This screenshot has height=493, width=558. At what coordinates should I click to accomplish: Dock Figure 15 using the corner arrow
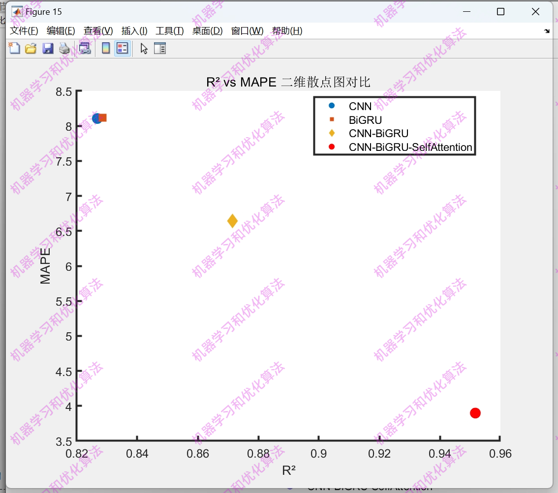point(547,30)
